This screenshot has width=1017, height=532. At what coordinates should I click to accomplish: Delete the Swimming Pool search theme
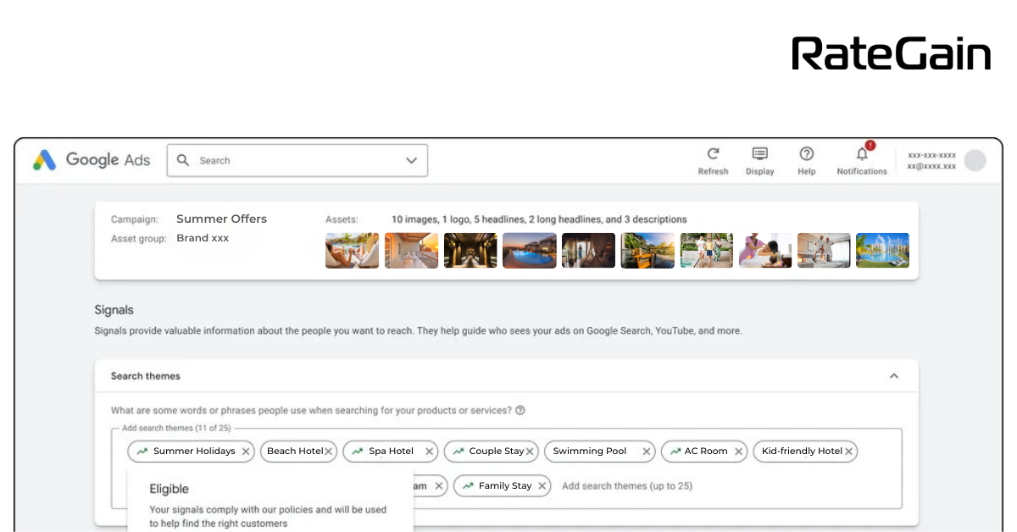(646, 452)
